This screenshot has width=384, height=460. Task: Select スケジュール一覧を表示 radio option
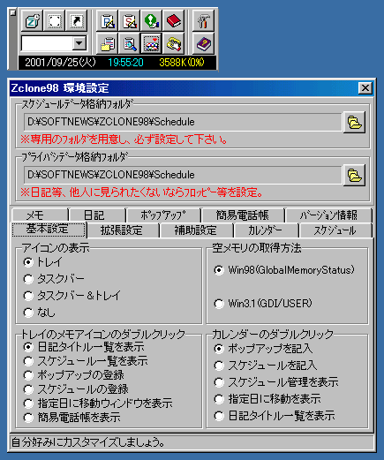click(86, 361)
